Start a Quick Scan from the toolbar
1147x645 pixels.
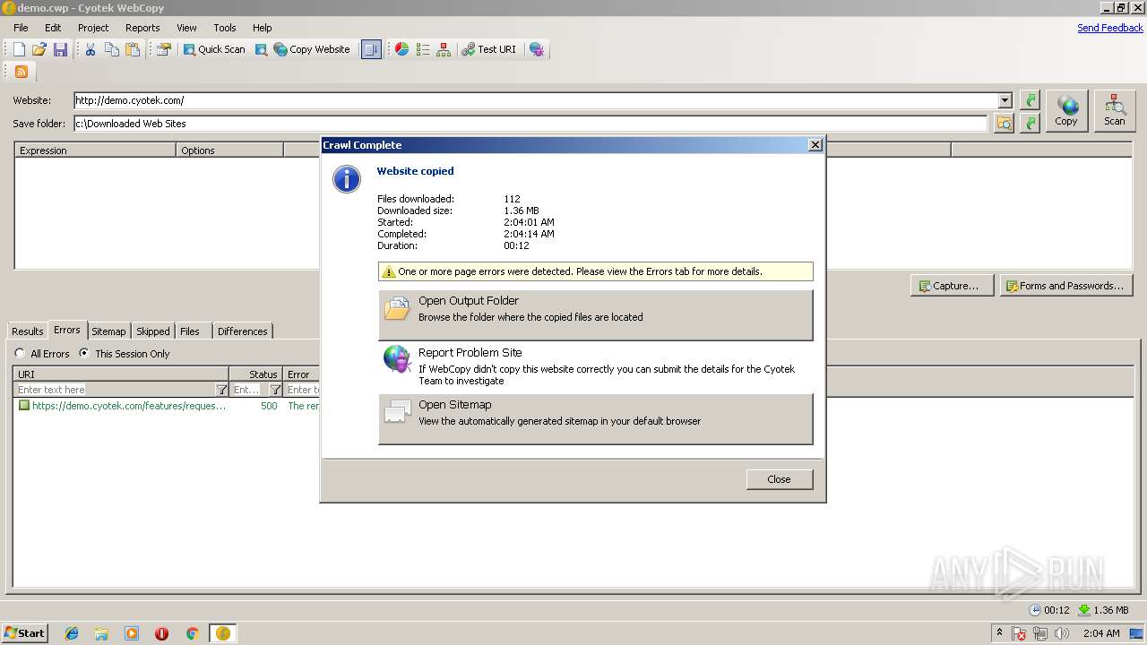coord(214,49)
